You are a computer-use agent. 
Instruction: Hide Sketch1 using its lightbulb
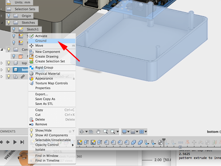click(14, 29)
